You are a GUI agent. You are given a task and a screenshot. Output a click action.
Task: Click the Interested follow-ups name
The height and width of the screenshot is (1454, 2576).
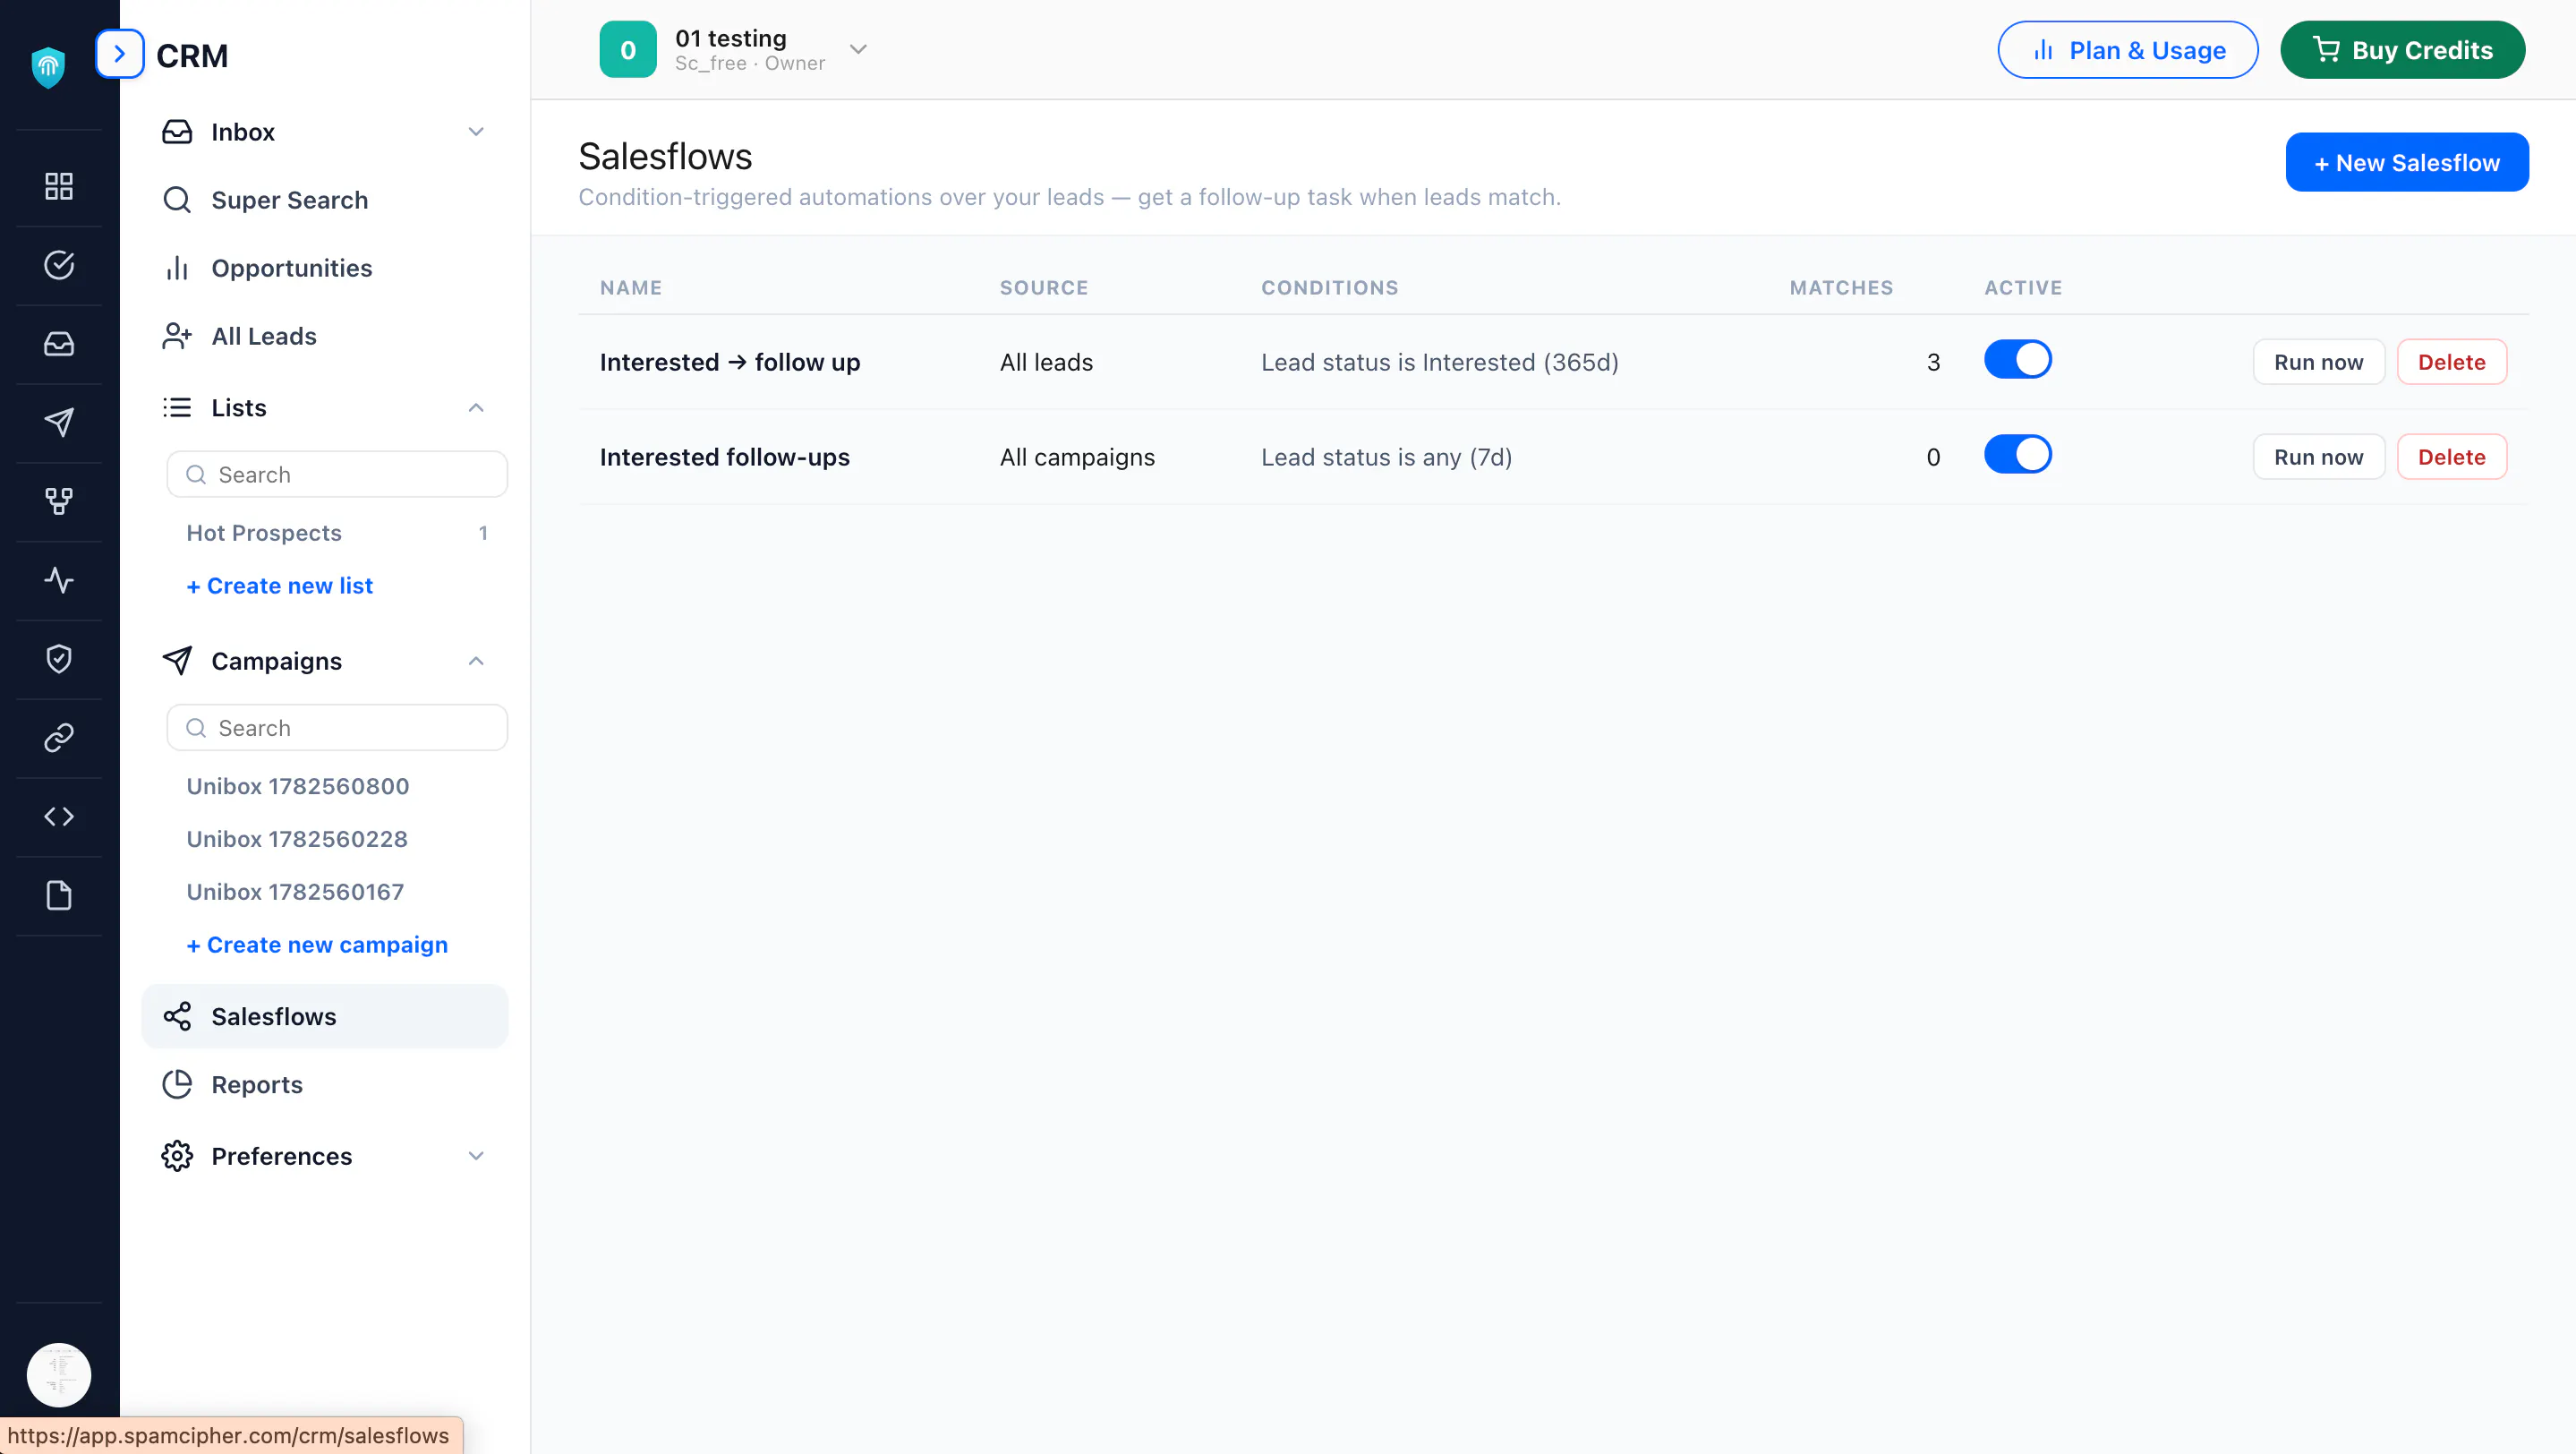tap(725, 457)
